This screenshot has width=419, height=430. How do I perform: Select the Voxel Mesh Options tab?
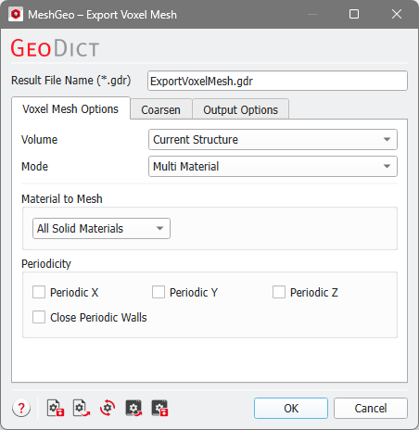[x=70, y=109]
